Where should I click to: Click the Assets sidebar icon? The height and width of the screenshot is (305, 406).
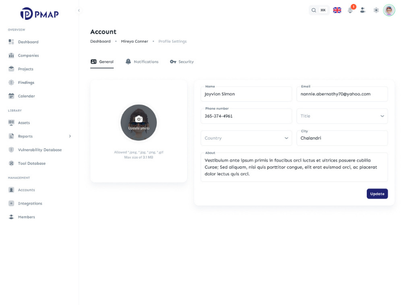coord(11,123)
